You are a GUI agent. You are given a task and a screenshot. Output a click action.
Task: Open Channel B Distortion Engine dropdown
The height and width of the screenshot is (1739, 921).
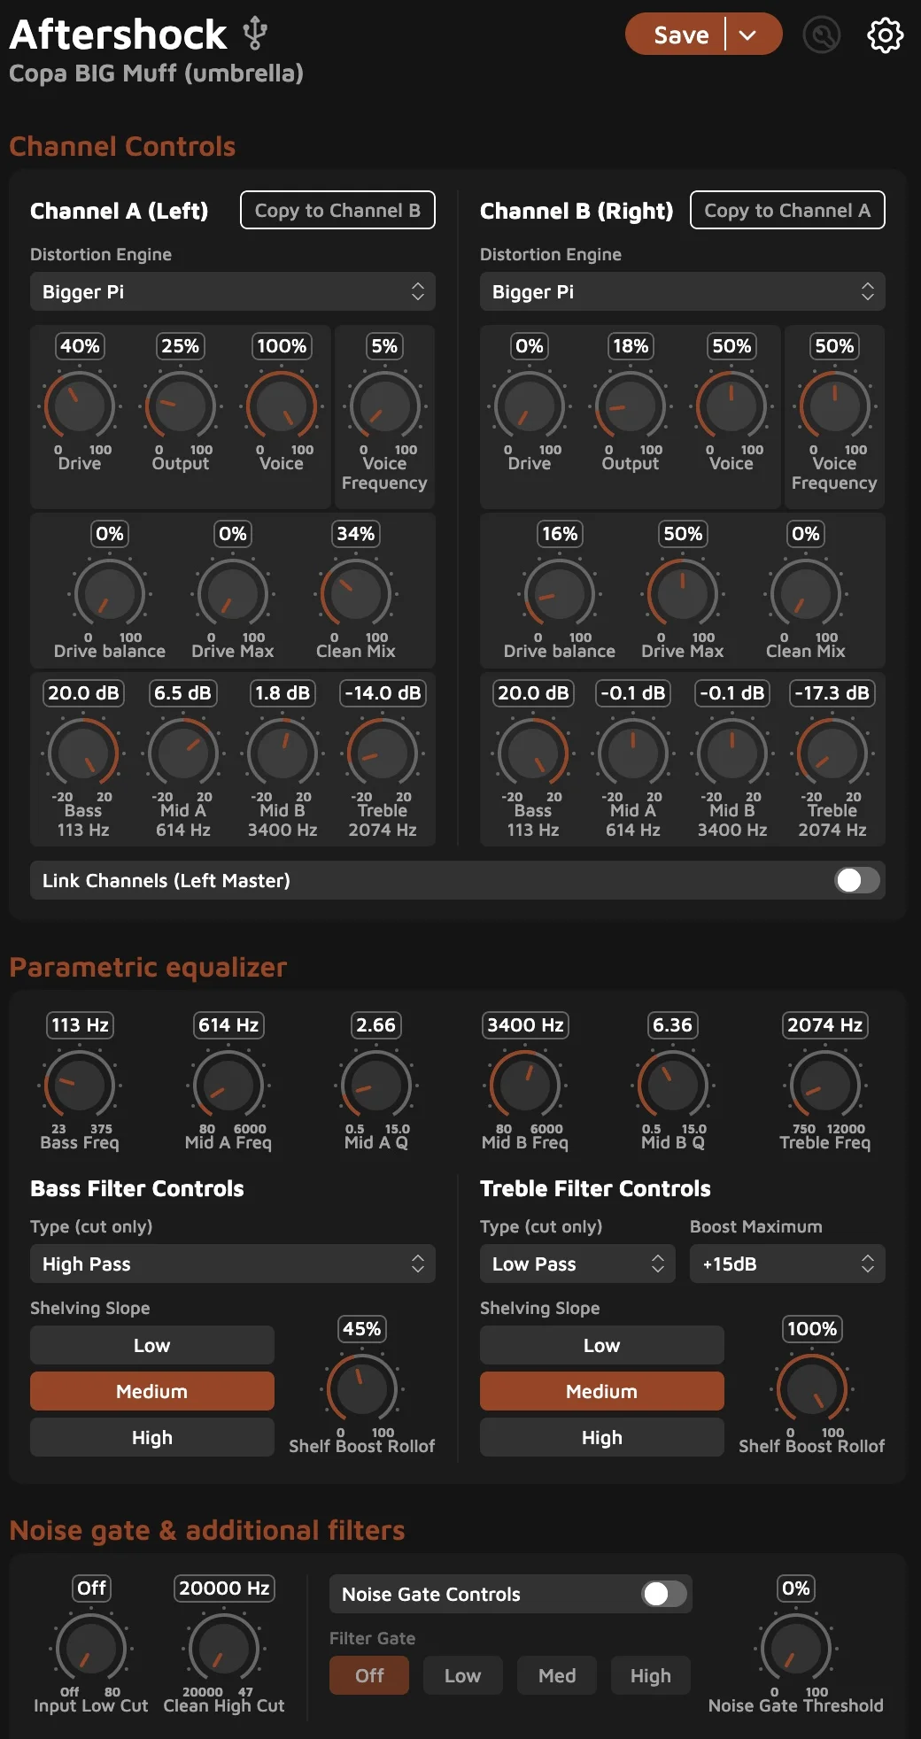click(683, 291)
